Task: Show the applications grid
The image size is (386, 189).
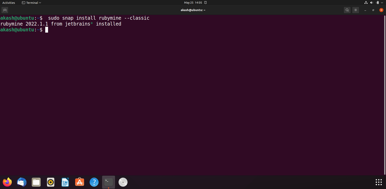Action: pyautogui.click(x=379, y=182)
